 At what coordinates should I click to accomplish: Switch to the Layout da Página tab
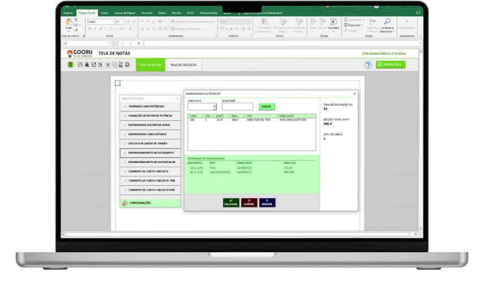(x=125, y=13)
